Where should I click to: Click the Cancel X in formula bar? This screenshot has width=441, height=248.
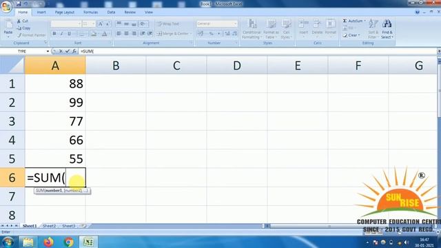coord(61,51)
